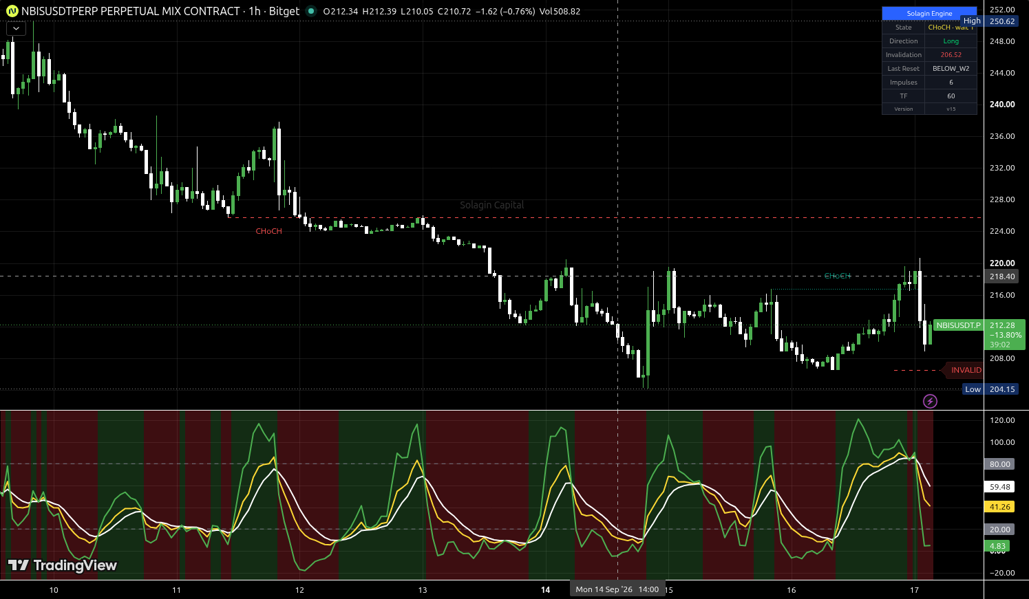Viewport: 1029px width, 599px height.
Task: Click the Vol508.82 volume value
Action: 560,12
